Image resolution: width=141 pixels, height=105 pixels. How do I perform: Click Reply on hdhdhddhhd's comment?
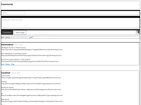pyautogui.click(x=8, y=64)
